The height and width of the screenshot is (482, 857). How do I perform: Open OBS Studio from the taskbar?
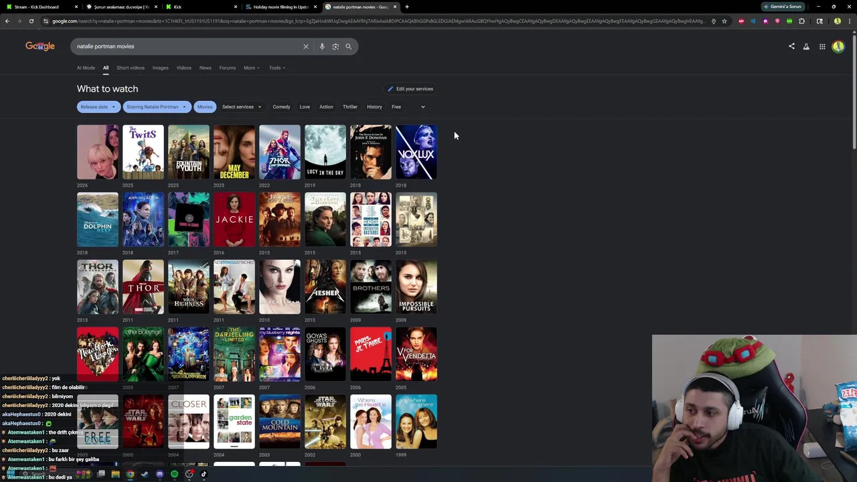coord(189,474)
